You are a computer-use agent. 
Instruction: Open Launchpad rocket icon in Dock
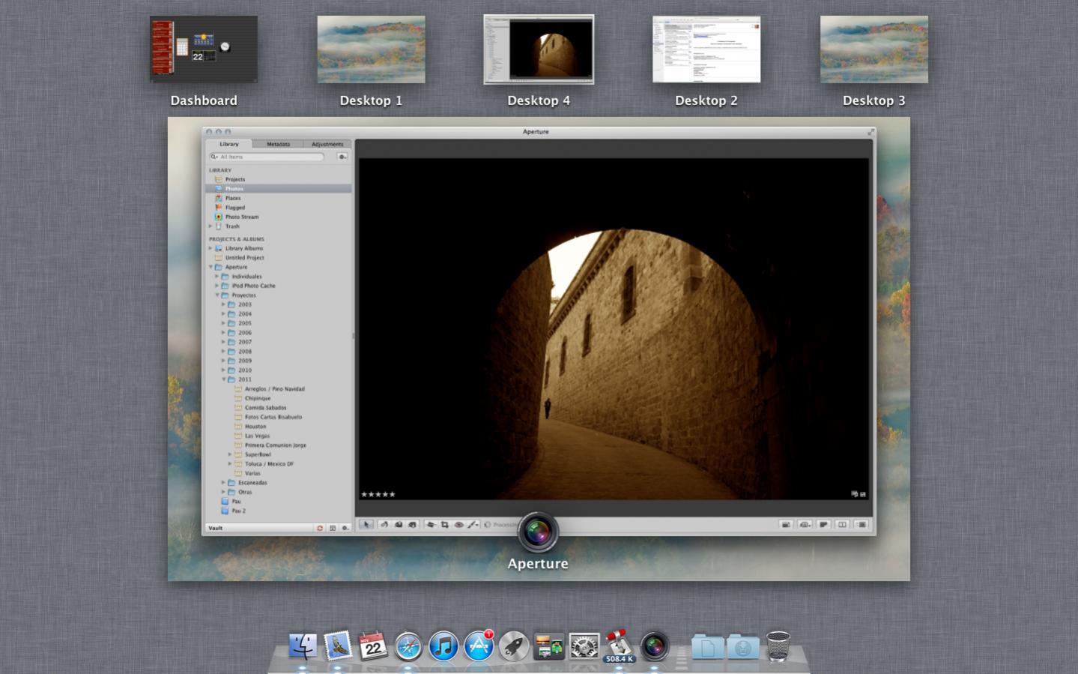point(514,646)
